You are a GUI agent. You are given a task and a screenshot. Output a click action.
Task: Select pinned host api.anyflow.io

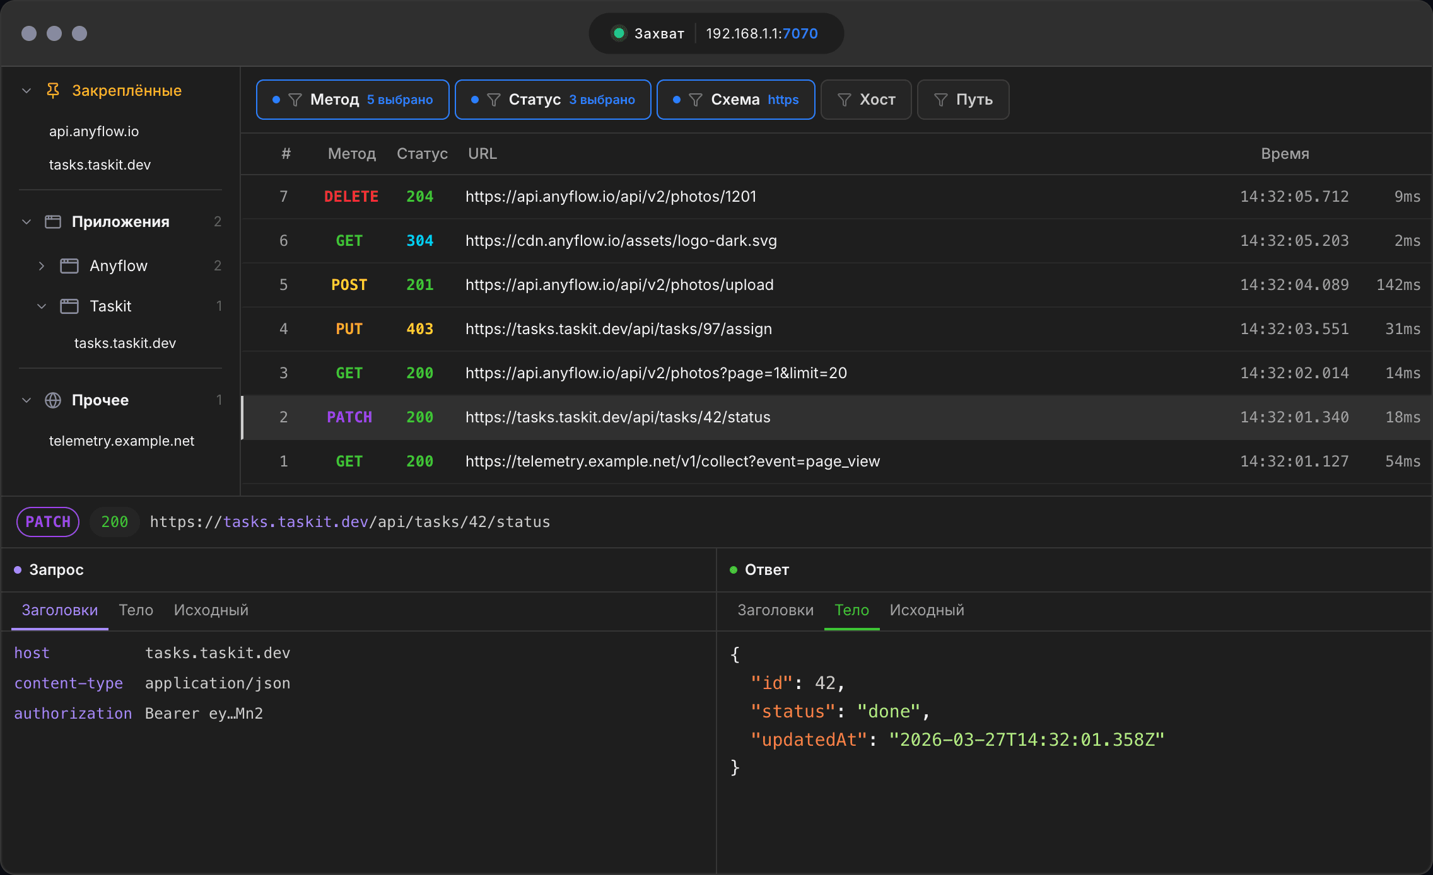coord(94,131)
